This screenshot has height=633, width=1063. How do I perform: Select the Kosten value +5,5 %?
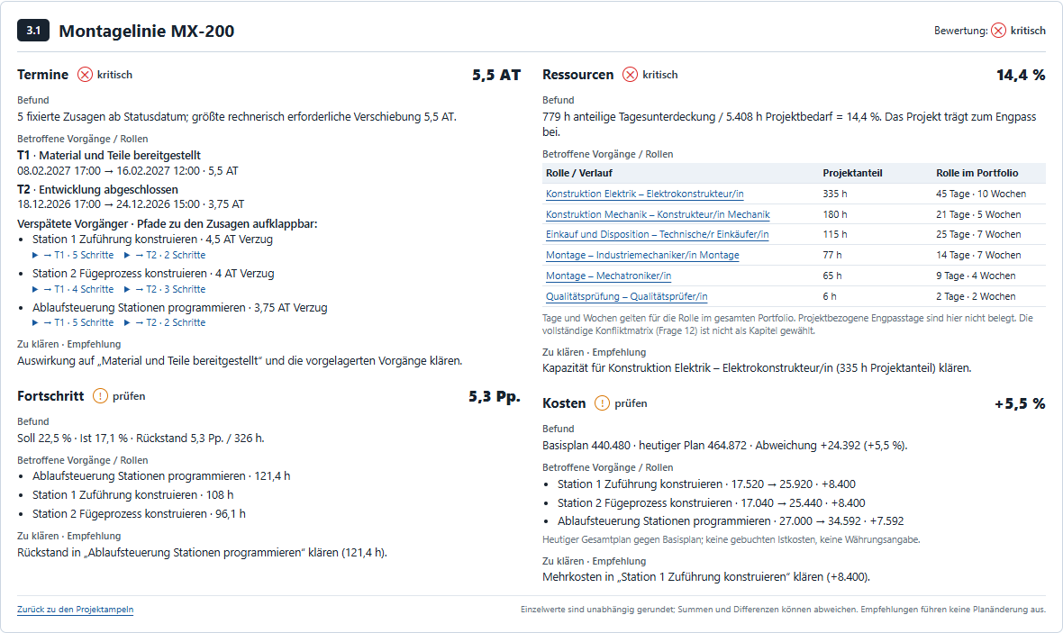click(1020, 404)
